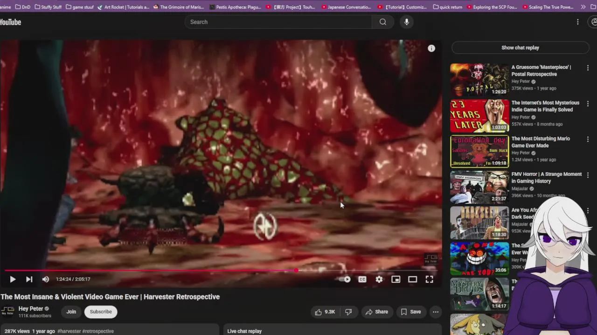This screenshot has width=597, height=335.
Task: Open 'Internet's Most Mysterious Indie Game' video title
Action: [x=545, y=106]
